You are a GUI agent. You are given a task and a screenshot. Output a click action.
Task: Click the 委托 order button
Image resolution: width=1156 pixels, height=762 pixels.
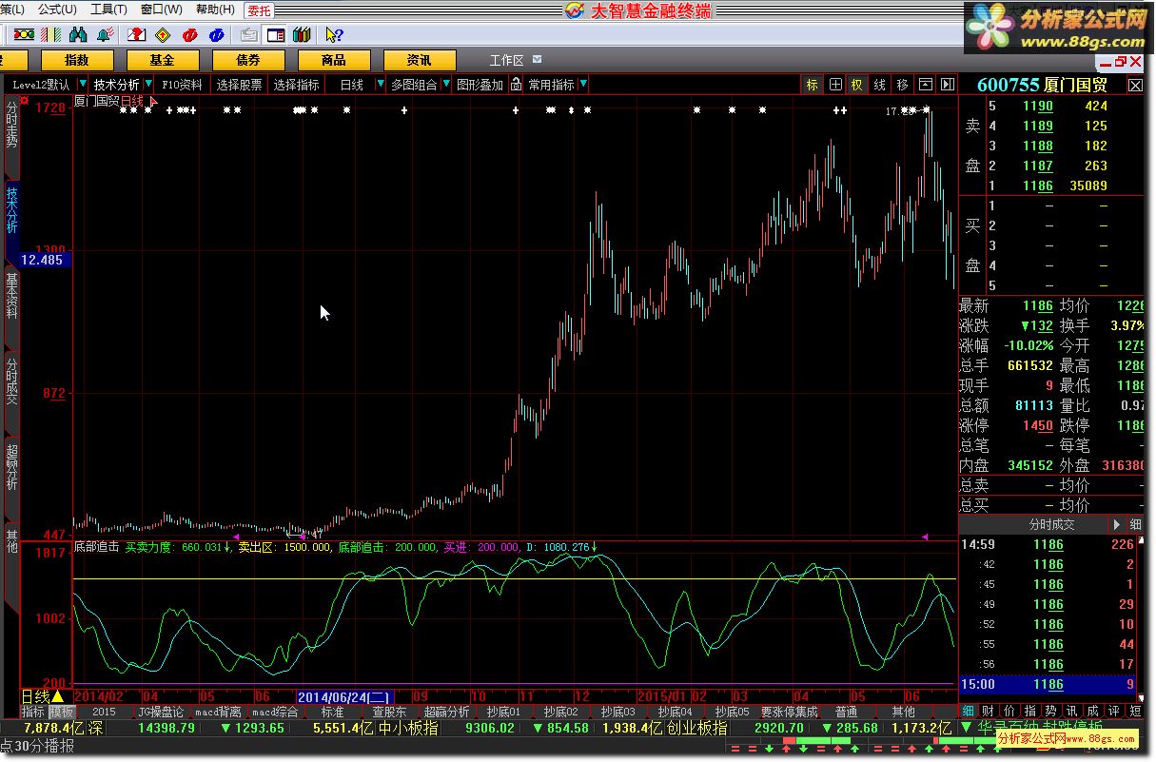point(259,10)
